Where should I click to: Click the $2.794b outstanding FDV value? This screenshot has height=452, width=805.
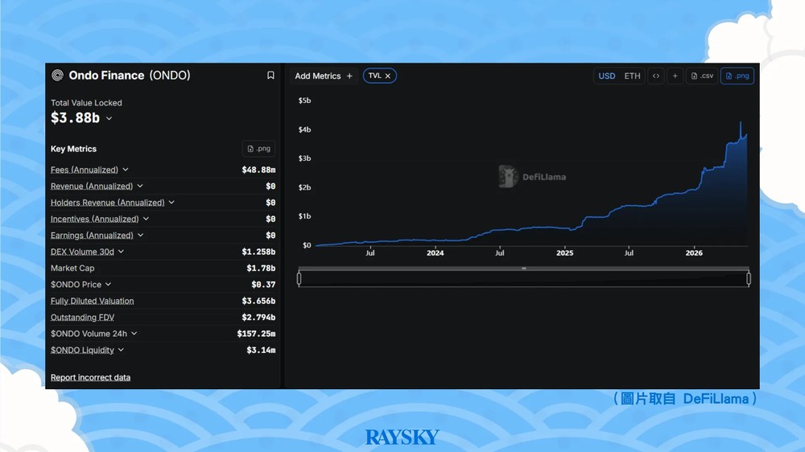click(258, 318)
